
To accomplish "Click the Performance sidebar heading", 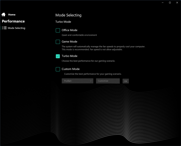I will (13, 21).
